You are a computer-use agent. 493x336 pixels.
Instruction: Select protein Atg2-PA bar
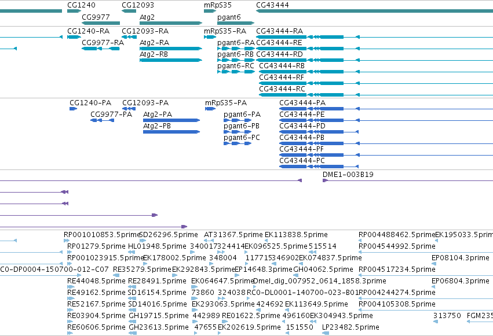(171, 120)
